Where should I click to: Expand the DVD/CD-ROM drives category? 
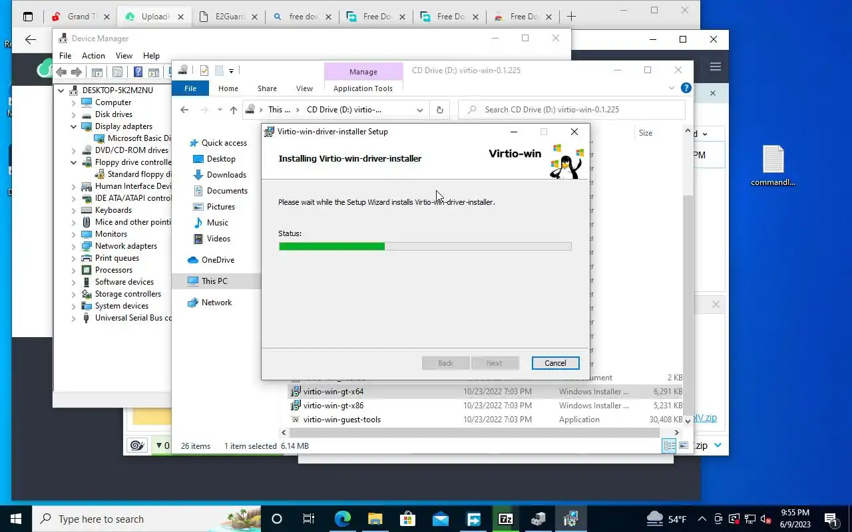pyautogui.click(x=74, y=150)
